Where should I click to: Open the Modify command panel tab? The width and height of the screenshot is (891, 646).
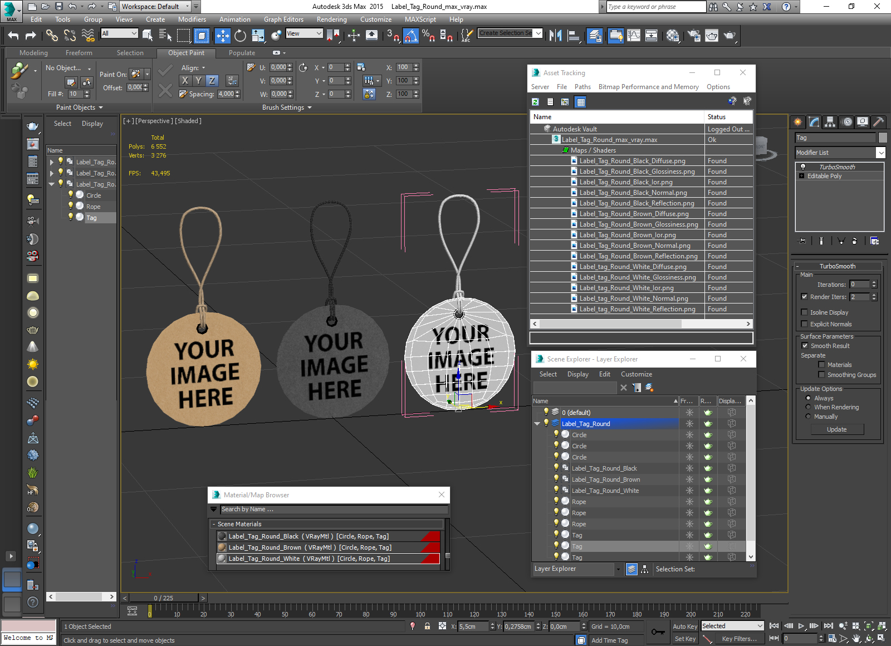[x=814, y=121]
